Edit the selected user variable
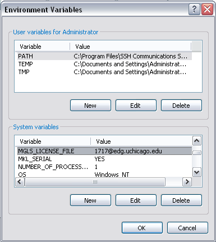 tap(136, 106)
